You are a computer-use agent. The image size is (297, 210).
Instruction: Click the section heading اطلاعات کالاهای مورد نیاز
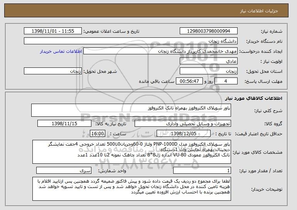tap(254, 98)
